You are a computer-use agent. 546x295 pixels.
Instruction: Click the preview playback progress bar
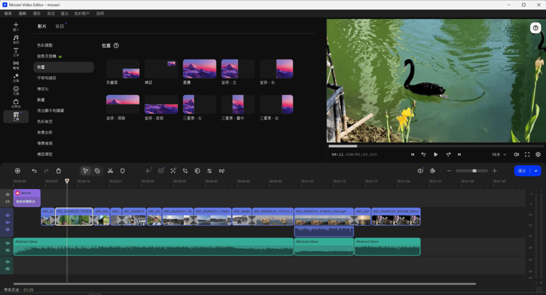[x=436, y=146]
